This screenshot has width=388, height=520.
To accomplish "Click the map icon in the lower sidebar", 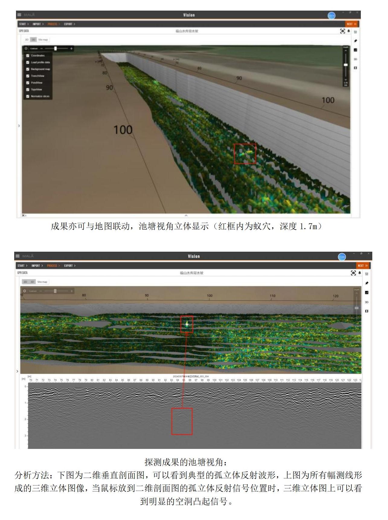I will point(367,311).
